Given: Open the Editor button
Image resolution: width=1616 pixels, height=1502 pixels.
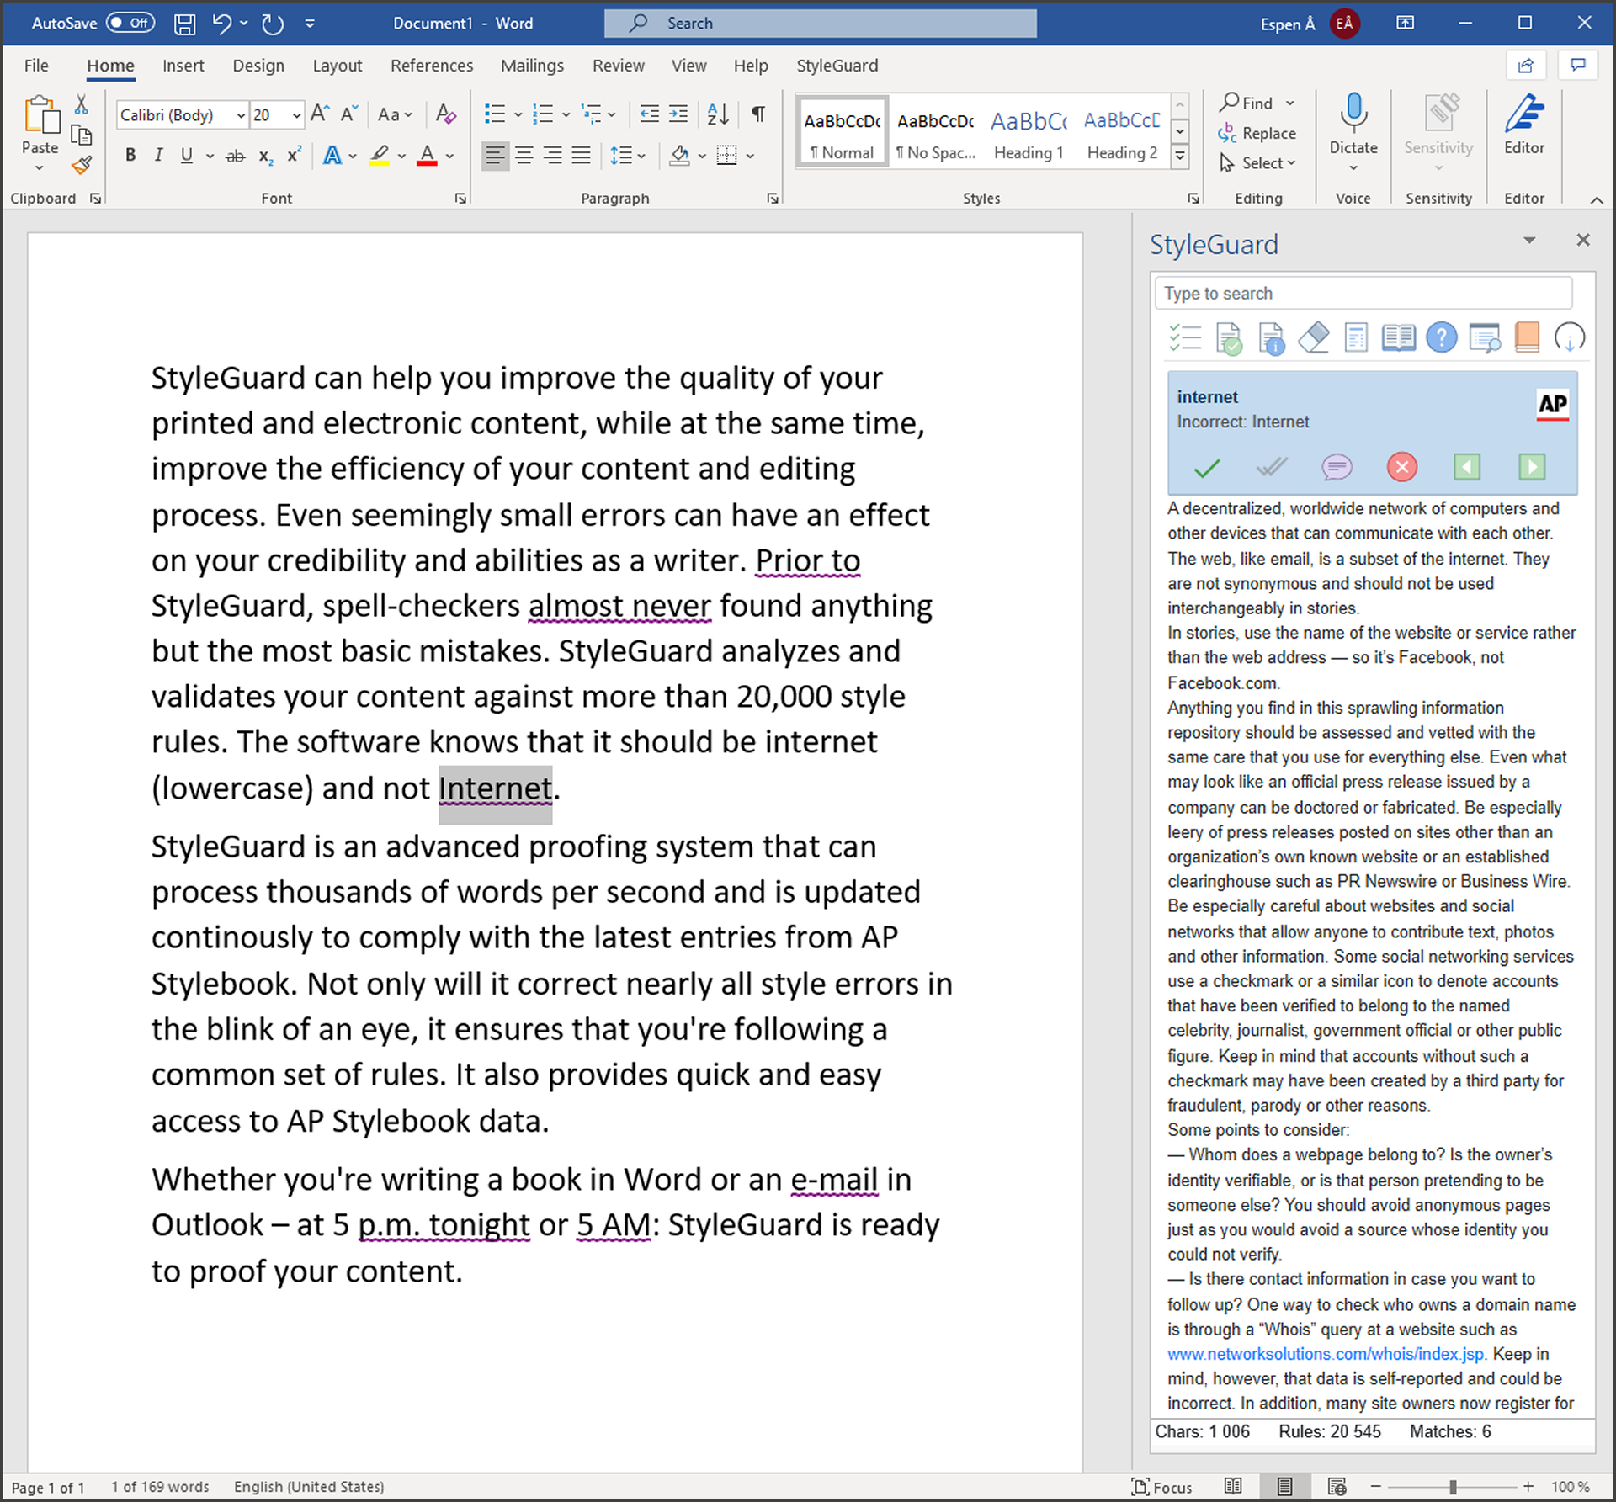Looking at the screenshot, I should pos(1524,125).
